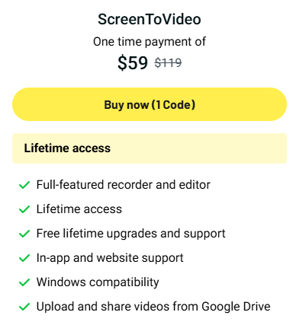
Task: Click the checkmark beside Windows compatibility
Action: 24,282
